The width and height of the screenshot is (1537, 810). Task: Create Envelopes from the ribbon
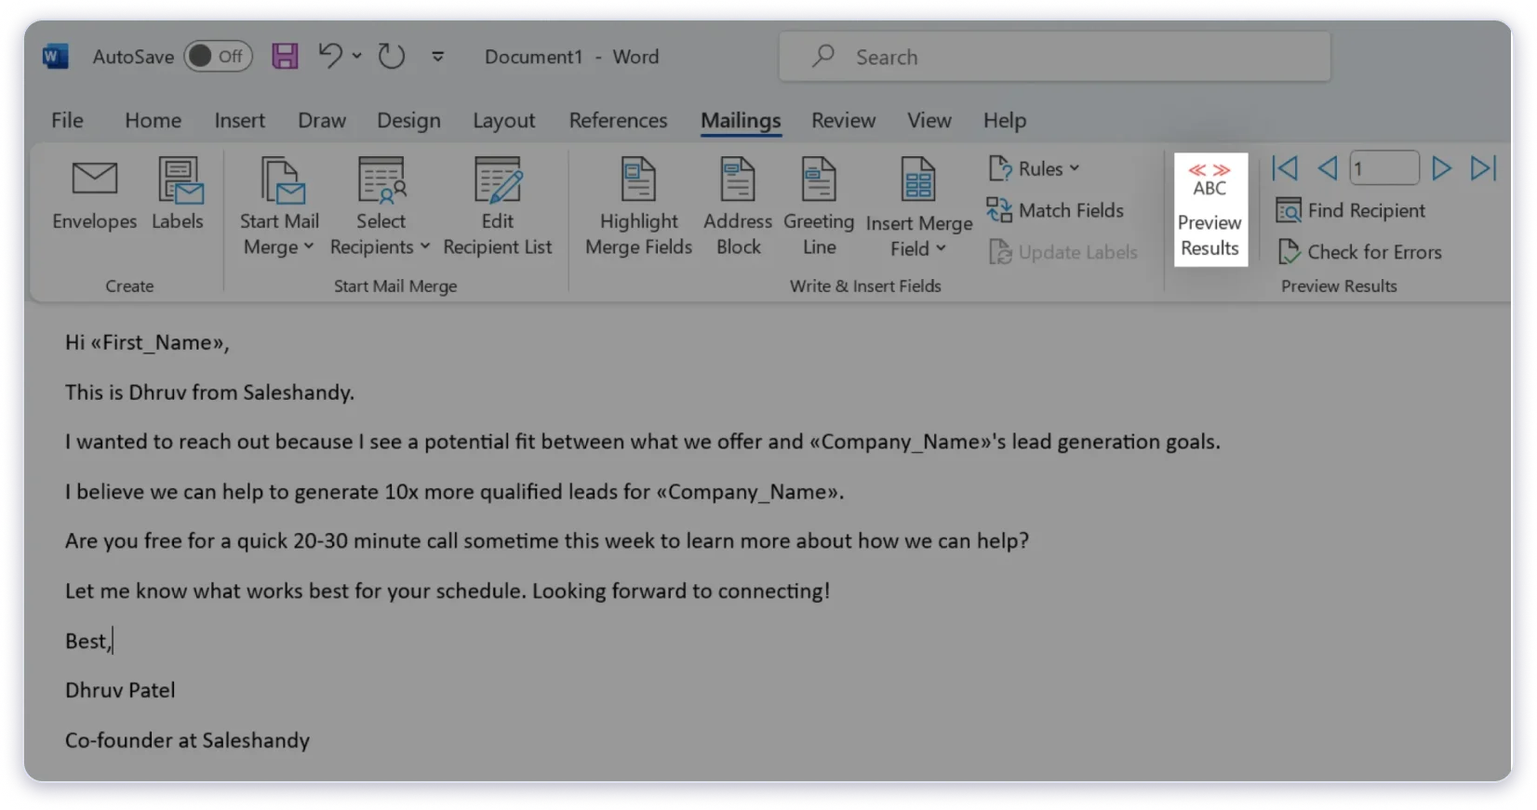pyautogui.click(x=95, y=195)
